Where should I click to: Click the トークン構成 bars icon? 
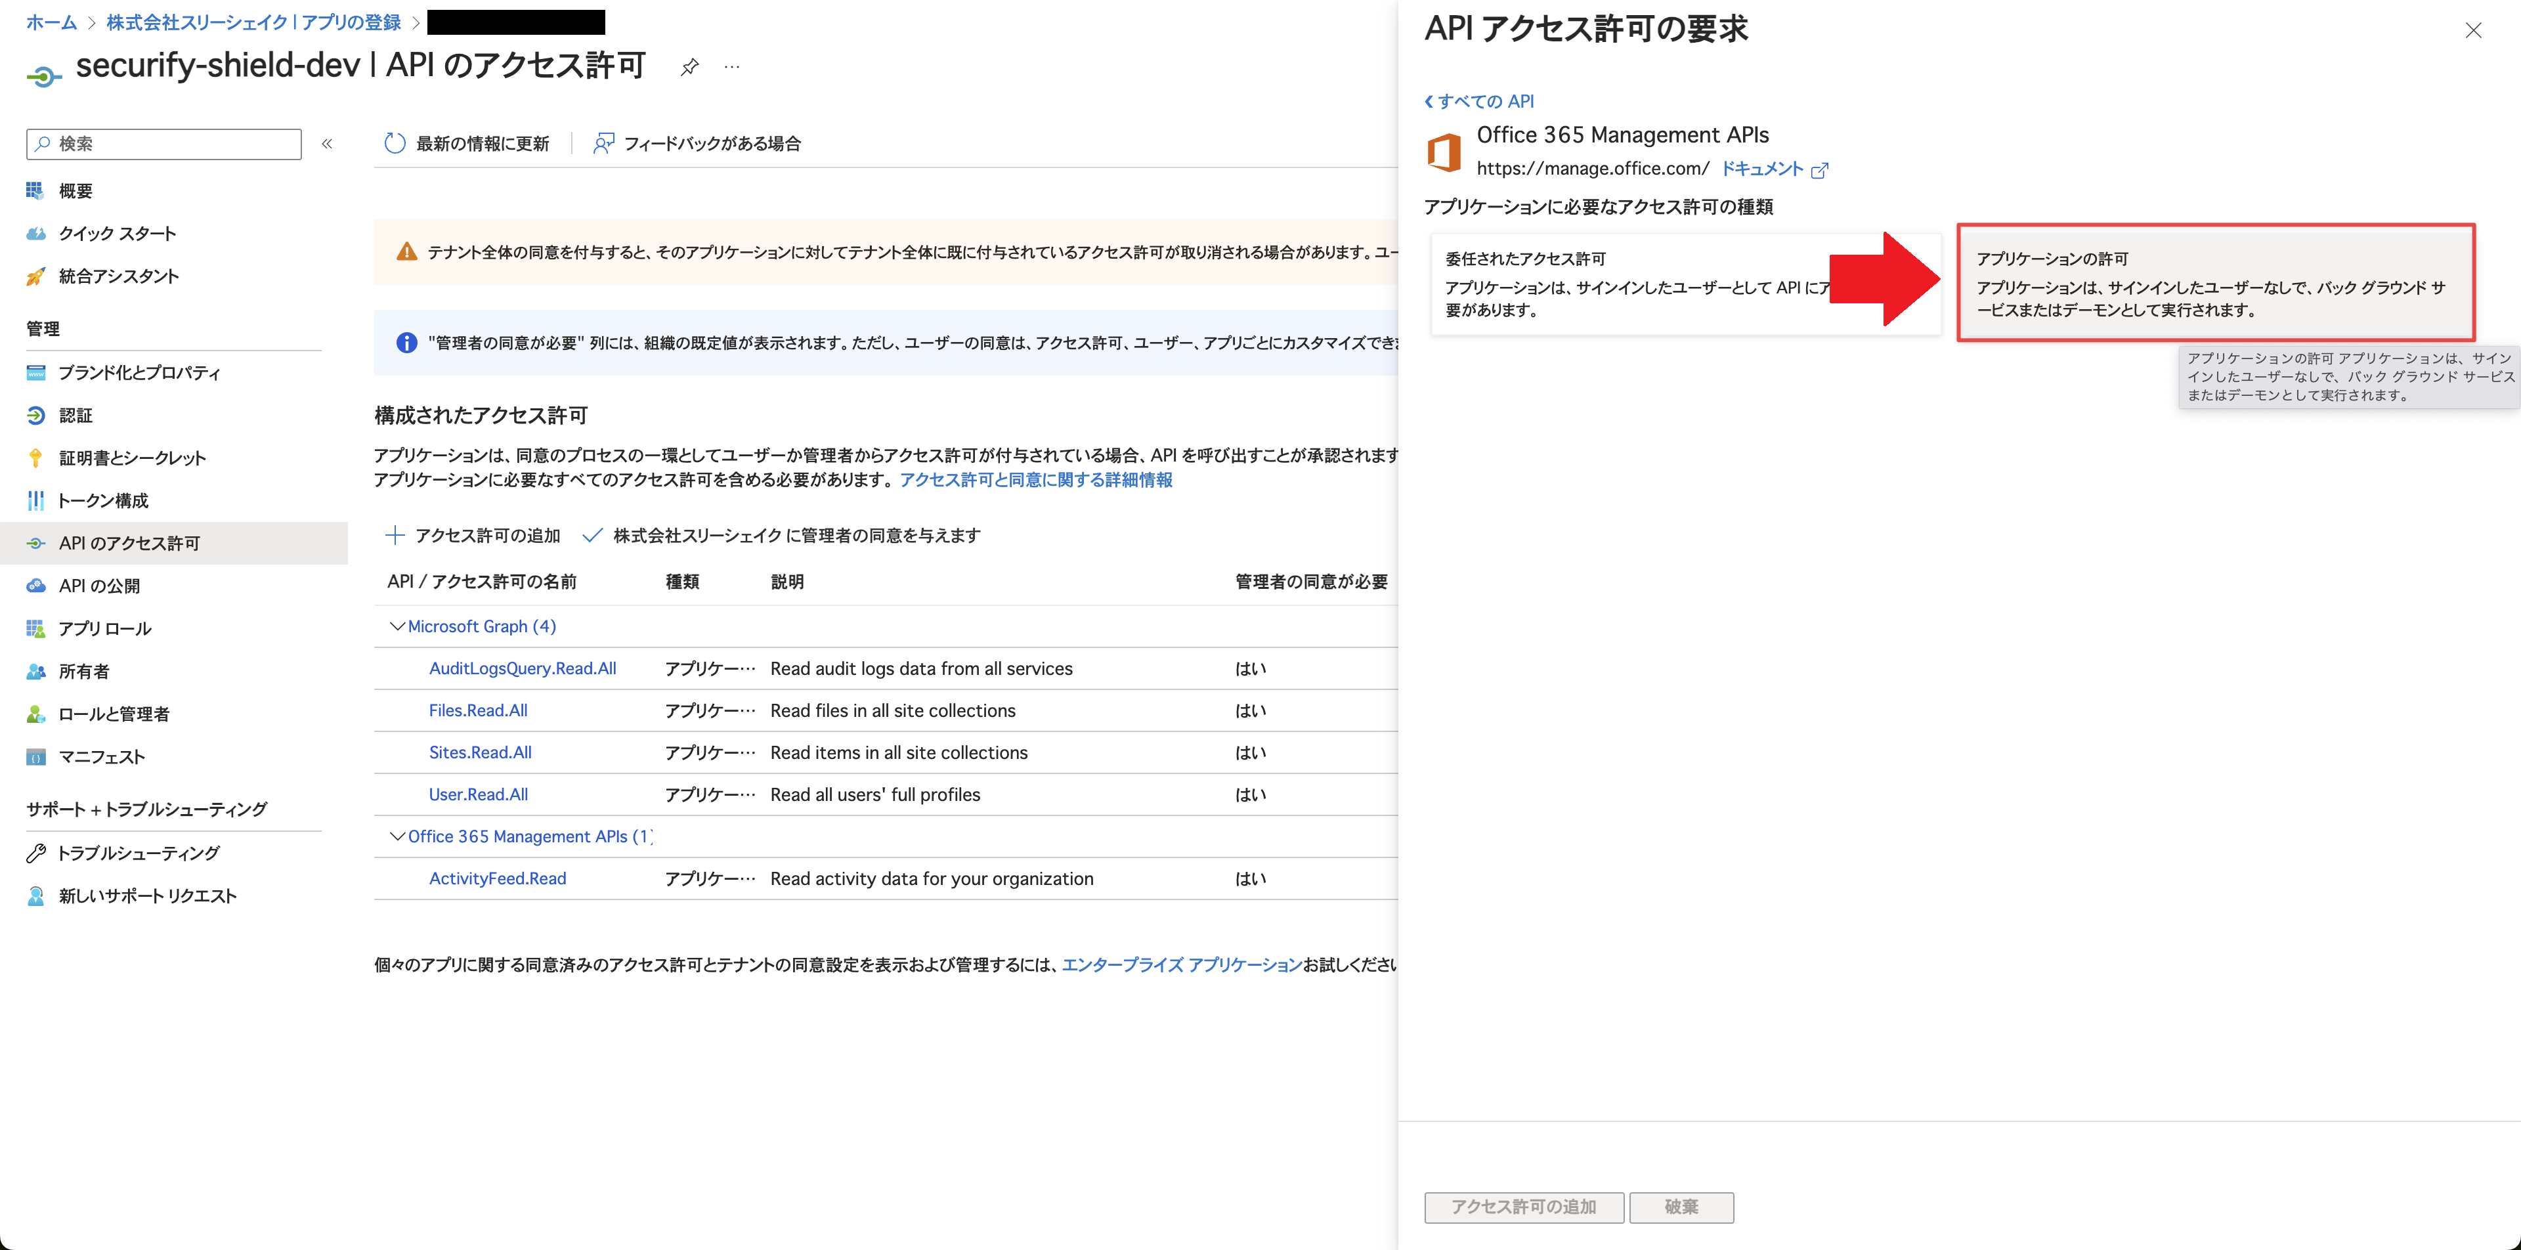coord(35,500)
